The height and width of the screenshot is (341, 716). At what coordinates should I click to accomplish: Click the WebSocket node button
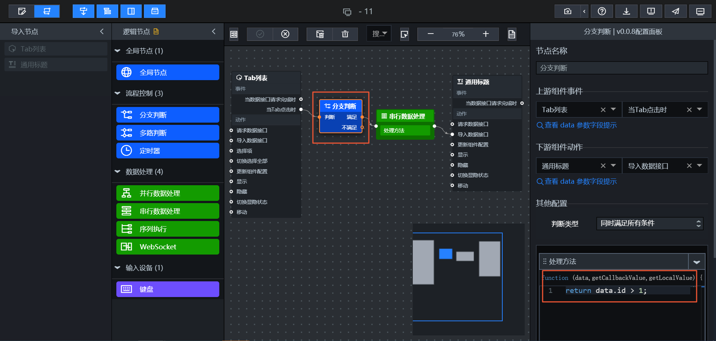168,247
